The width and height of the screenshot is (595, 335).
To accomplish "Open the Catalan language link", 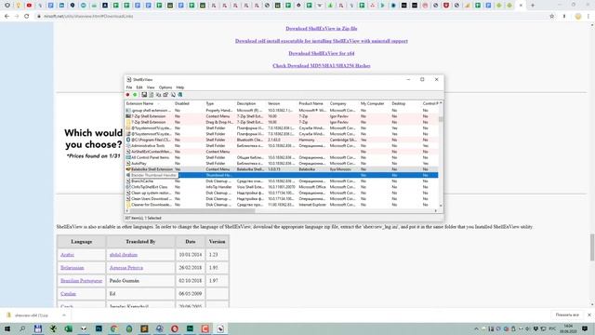I will [68, 294].
